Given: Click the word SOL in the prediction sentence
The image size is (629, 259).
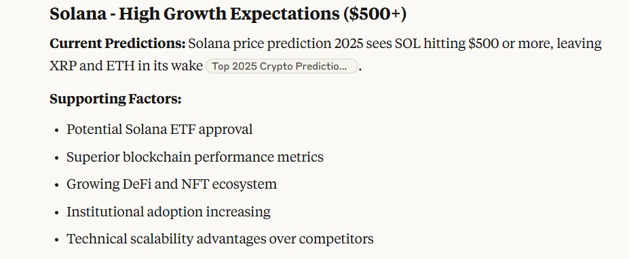Looking at the screenshot, I should pos(406,43).
